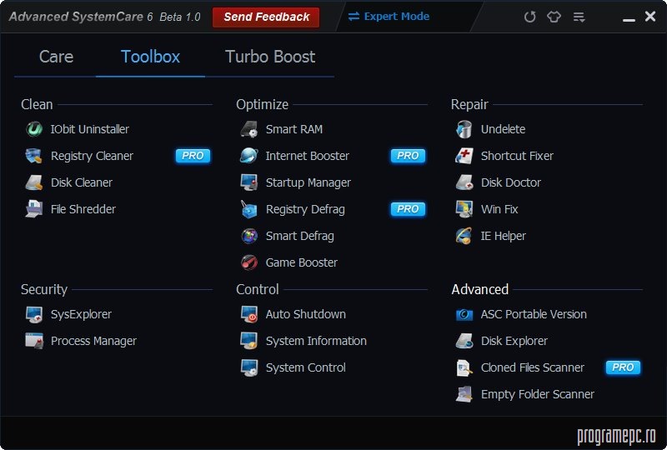Open the Disk Doctor icon
The width and height of the screenshot is (667, 450).
464,182
